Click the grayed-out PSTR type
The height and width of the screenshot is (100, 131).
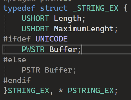pyautogui.click(x=31, y=70)
